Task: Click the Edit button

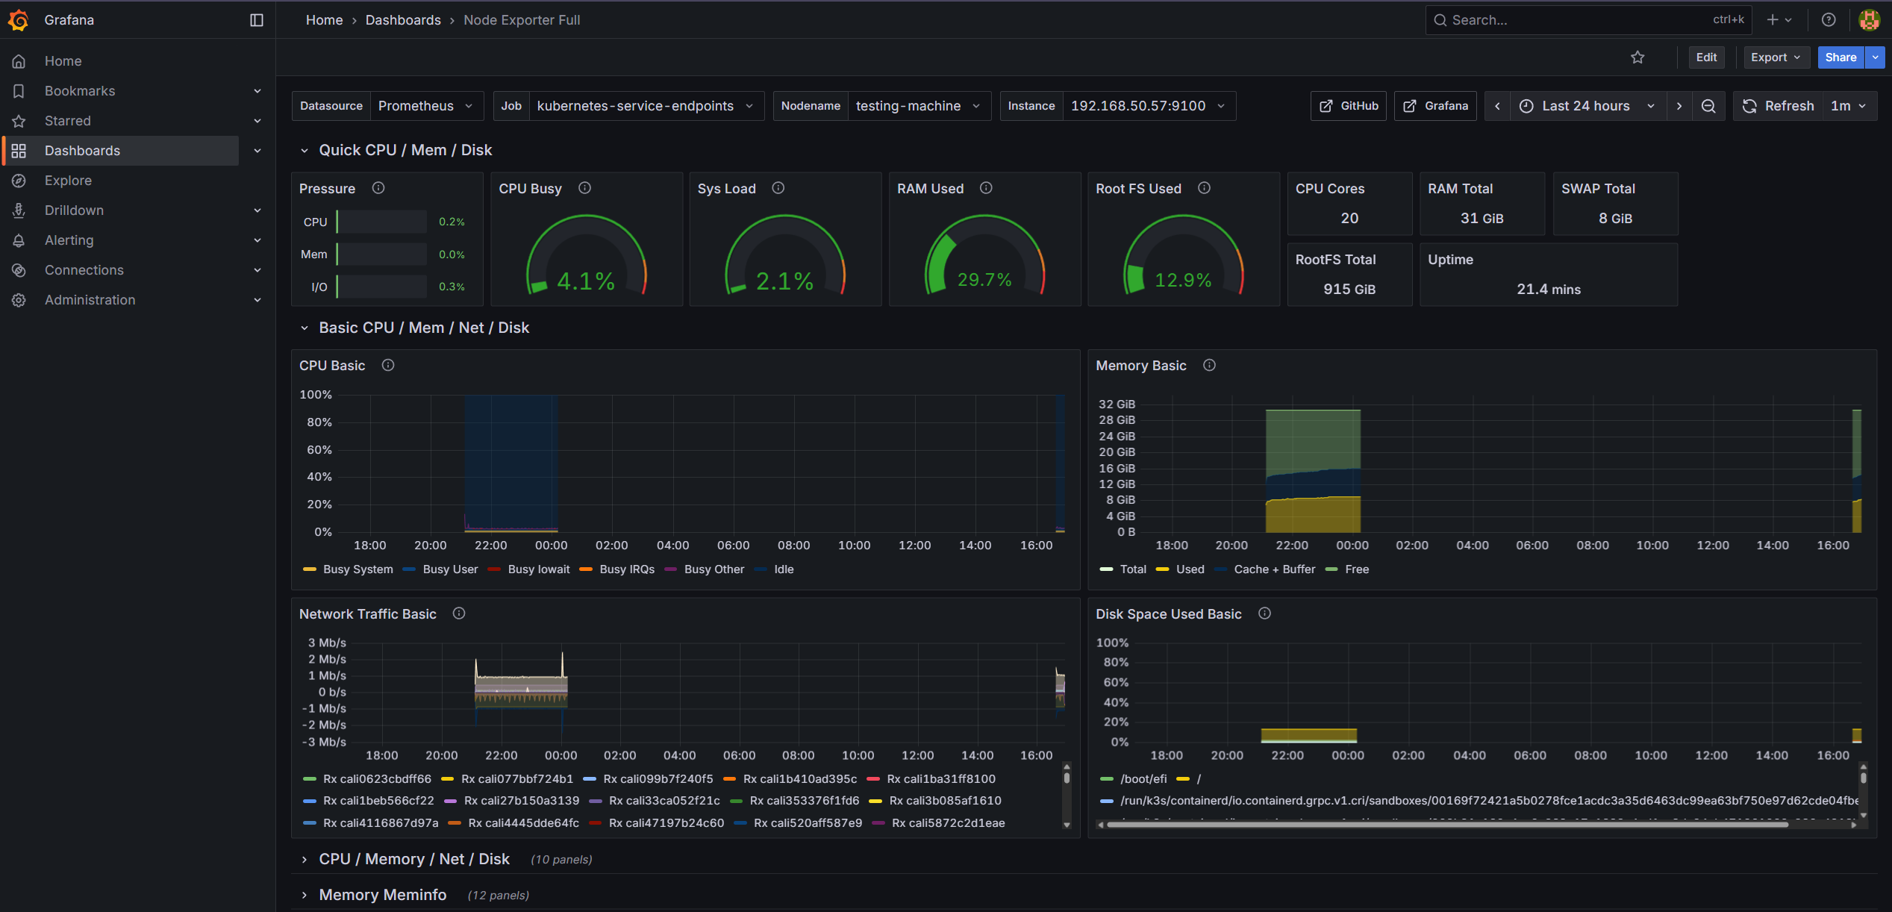Action: click(x=1706, y=57)
